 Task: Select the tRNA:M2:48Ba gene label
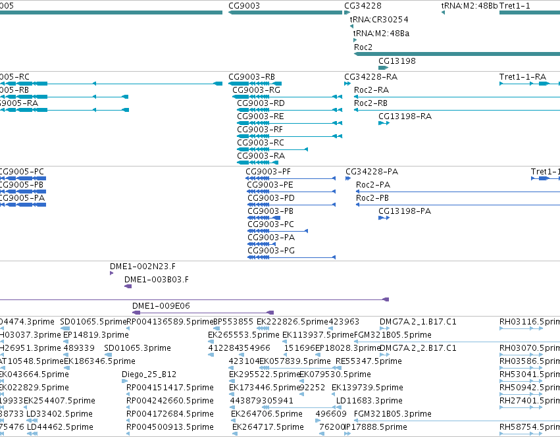point(381,33)
